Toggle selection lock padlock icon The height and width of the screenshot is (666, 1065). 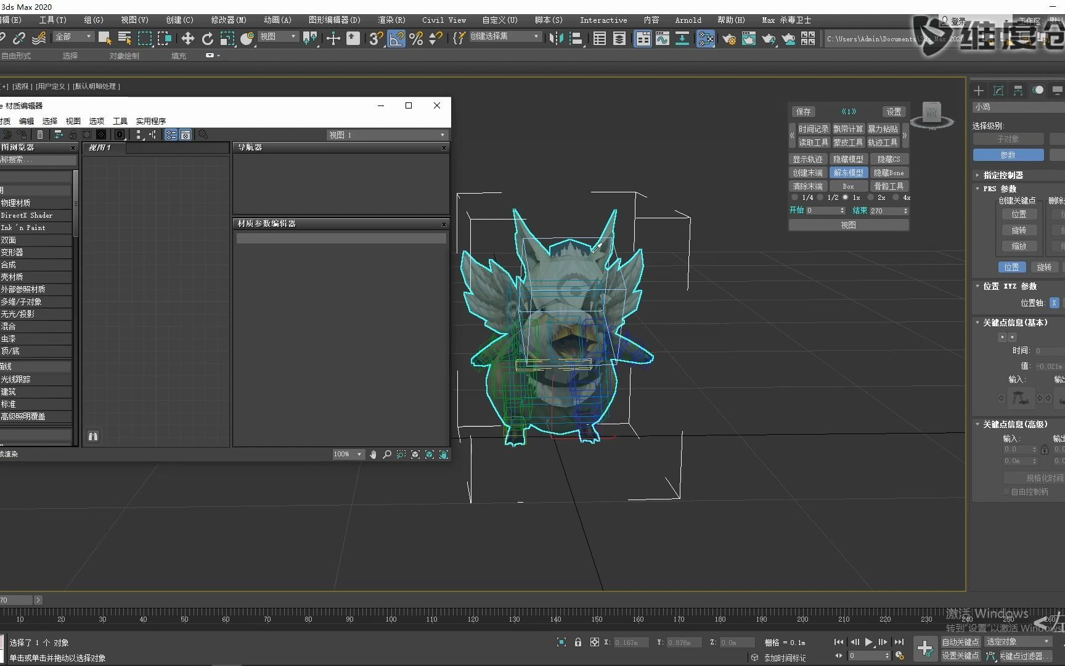pos(578,642)
